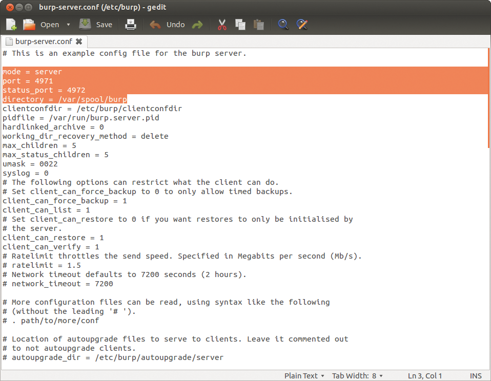Print the document using the printer icon
Viewport: 491px width, 381px height.
pos(131,25)
